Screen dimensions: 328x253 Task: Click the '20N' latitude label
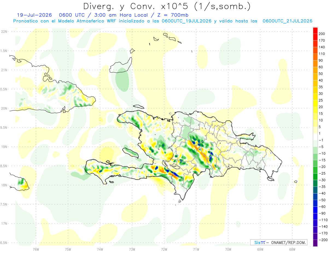4,108
